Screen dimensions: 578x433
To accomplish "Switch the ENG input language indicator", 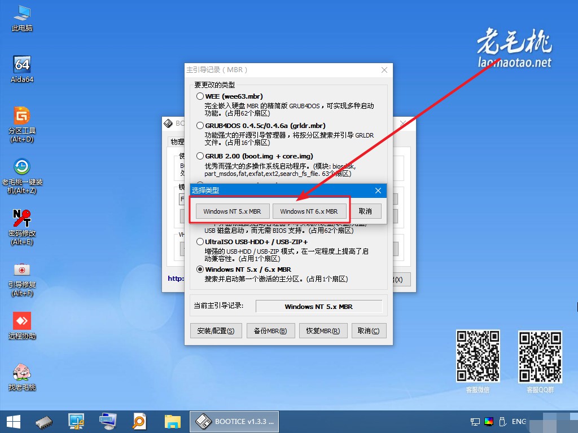I will click(519, 422).
